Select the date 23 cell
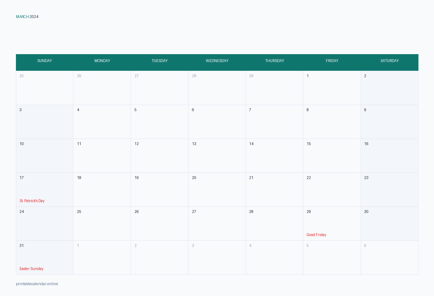 click(x=390, y=190)
